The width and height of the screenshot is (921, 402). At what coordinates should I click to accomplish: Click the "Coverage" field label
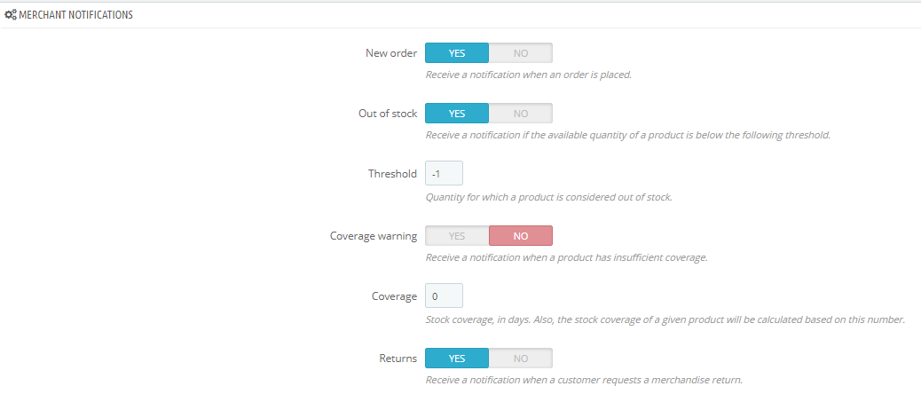pos(394,296)
